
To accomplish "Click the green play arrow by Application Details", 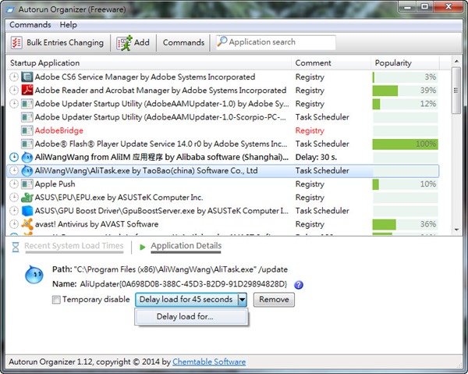I will point(143,247).
